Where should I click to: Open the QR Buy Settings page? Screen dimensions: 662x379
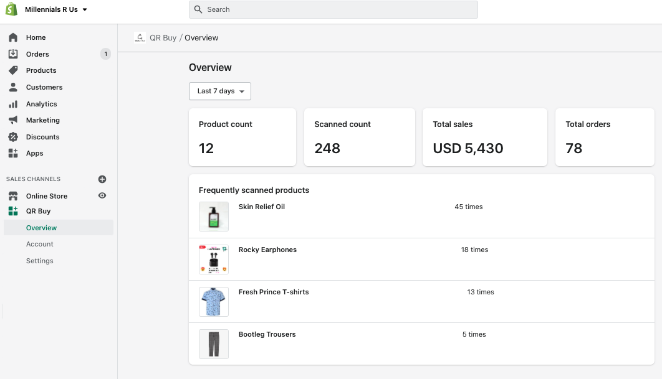(x=40, y=261)
